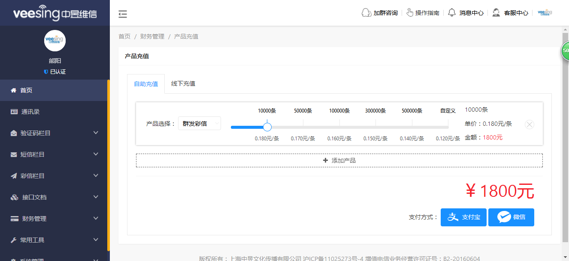Click the 操作指南 pointing hand icon
The width and height of the screenshot is (569, 261).
tap(411, 12)
